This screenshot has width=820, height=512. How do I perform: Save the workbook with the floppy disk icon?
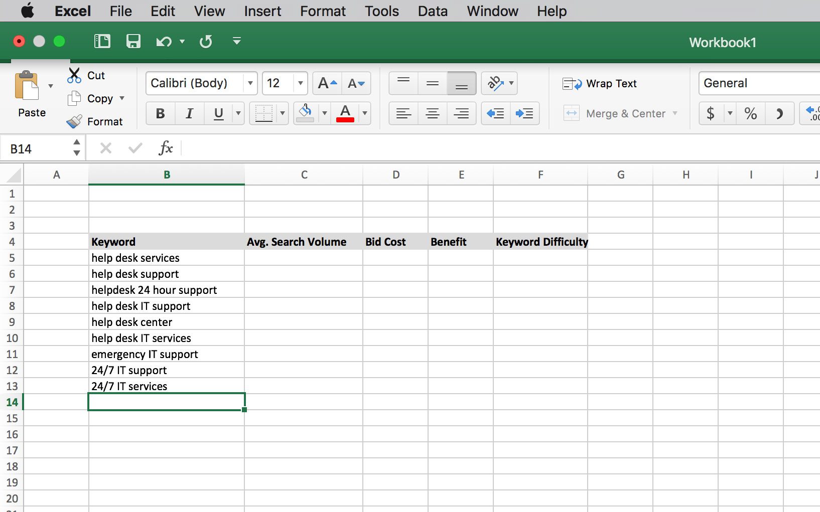(x=133, y=41)
